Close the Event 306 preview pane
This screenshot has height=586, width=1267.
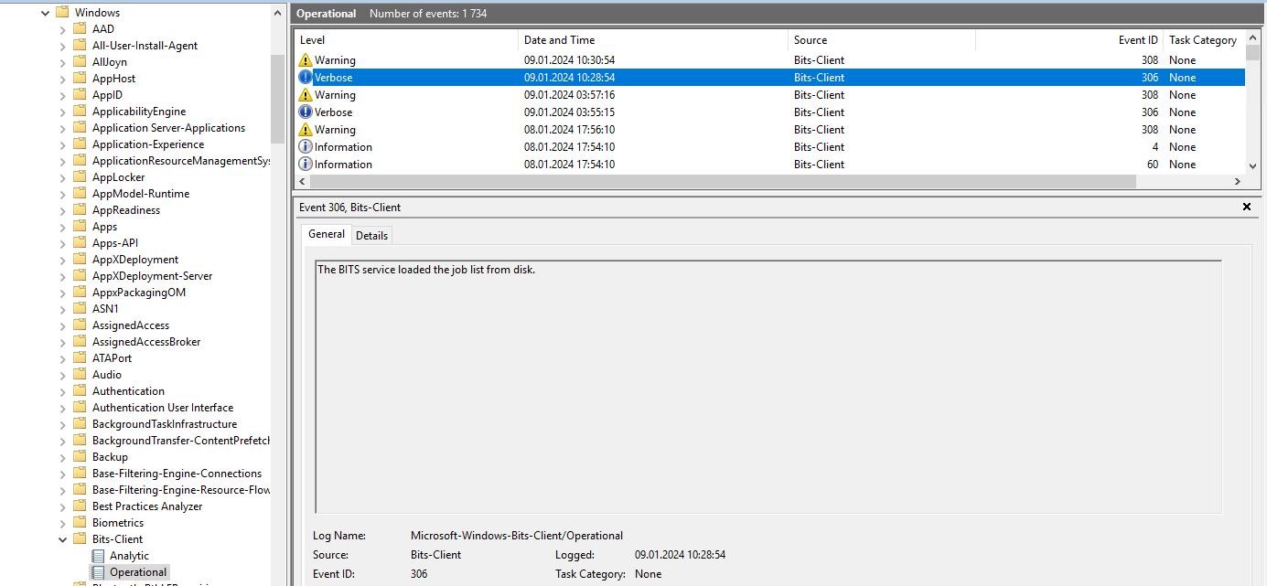pyautogui.click(x=1246, y=208)
